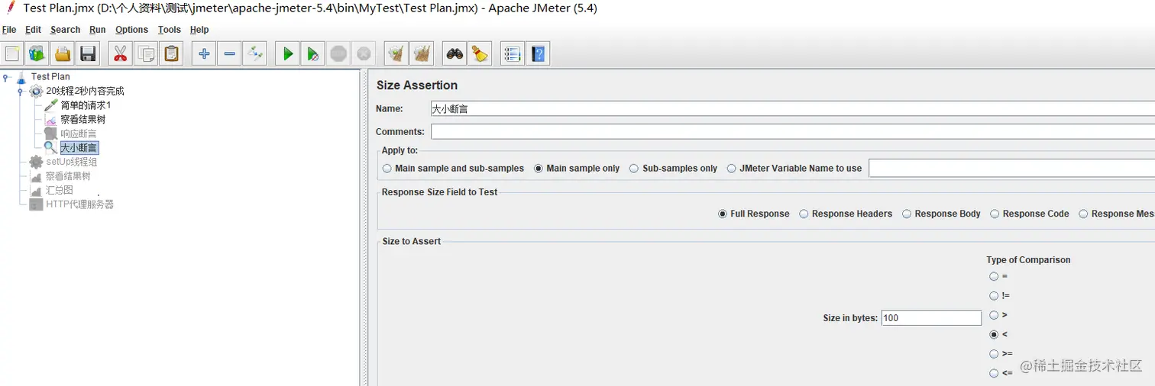1155x386 pixels.
Task: Click the thread group gear icon
Action: [36, 91]
